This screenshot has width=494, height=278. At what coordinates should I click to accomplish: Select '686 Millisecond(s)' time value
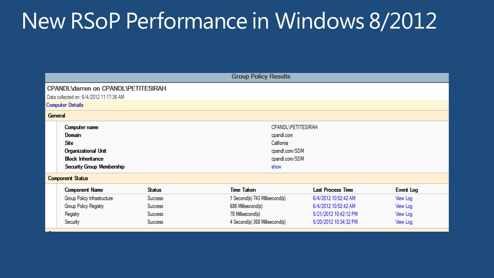[x=246, y=206]
